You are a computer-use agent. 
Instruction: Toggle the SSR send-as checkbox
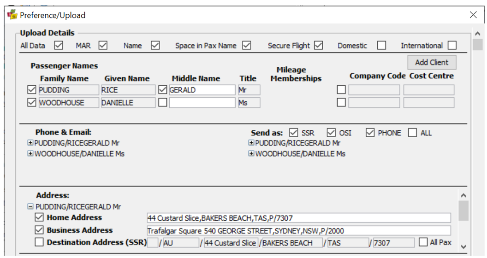click(293, 133)
